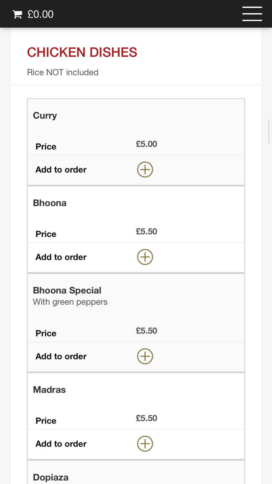272x484 pixels.
Task: Click the 'With green peppers' description
Action: point(70,302)
